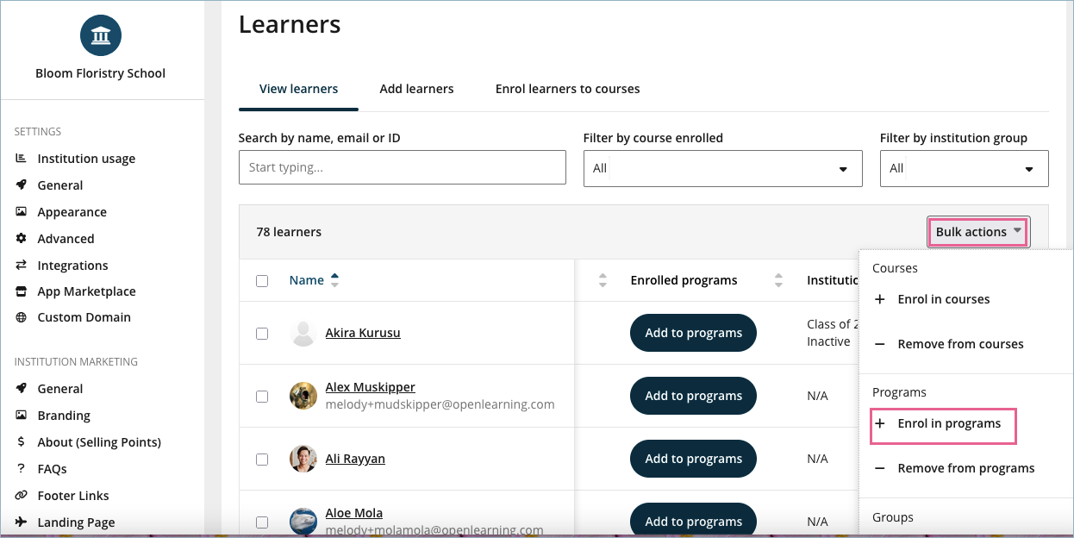Choose Enrol in programs from bulk menu
This screenshot has height=538, width=1074.
click(x=943, y=424)
